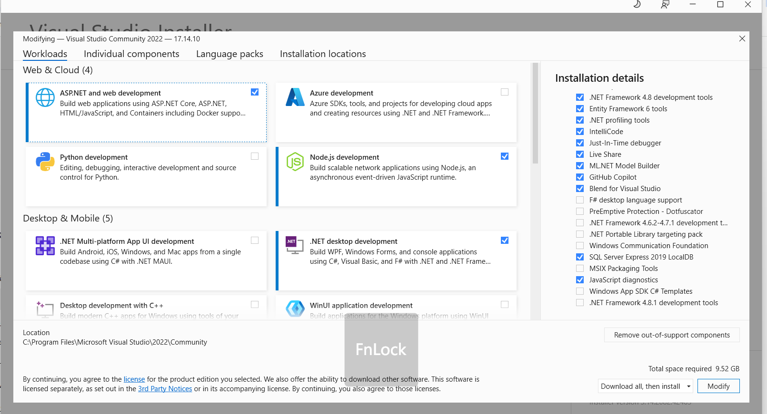Viewport: 767px width, 414px height.
Task: Check the WinUI application development checkbox
Action: point(505,305)
